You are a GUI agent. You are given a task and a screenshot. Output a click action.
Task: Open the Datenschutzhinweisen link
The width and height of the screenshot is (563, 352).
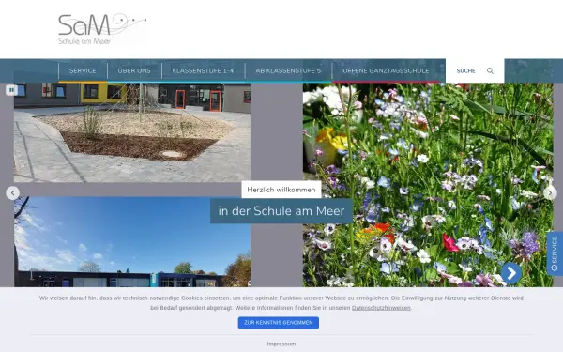coord(381,308)
